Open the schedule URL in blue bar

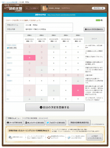(x=61, y=15)
